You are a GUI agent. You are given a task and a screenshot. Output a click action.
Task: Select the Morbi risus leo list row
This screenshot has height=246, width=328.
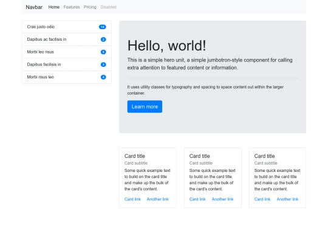pyautogui.click(x=67, y=77)
